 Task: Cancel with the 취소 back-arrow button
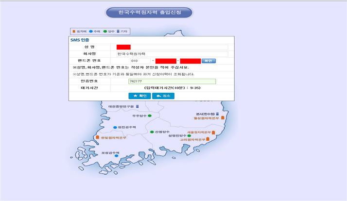[x=163, y=96]
